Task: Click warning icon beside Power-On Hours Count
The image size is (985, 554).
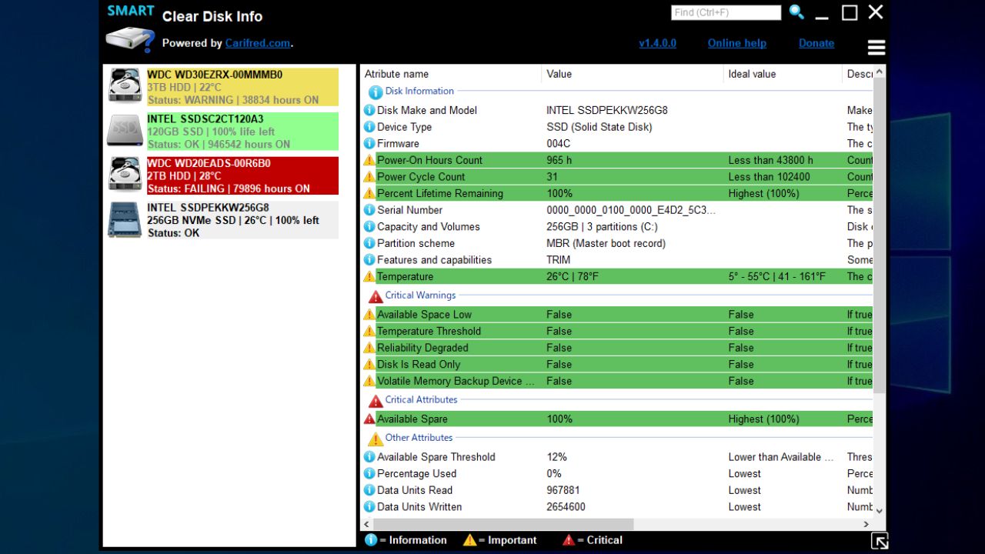Action: click(369, 160)
